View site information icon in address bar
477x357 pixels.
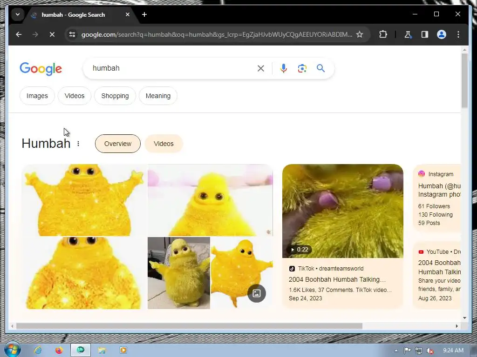[72, 34]
